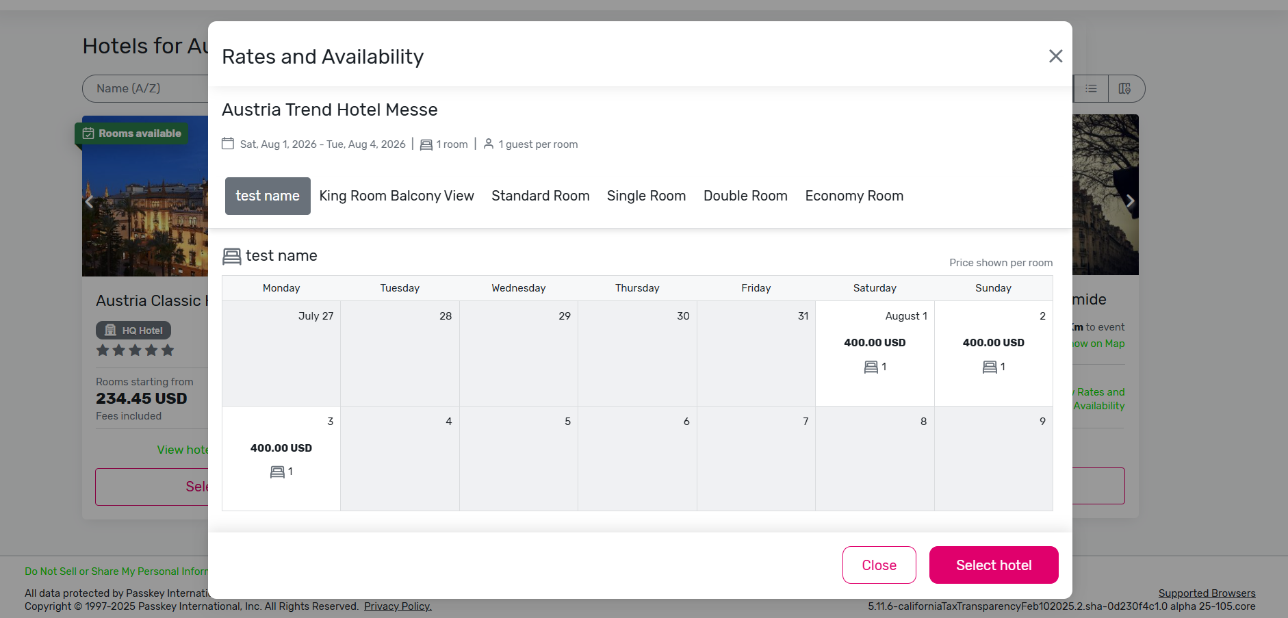The width and height of the screenshot is (1288, 618).
Task: Click the Saturday column header
Action: (x=875, y=288)
